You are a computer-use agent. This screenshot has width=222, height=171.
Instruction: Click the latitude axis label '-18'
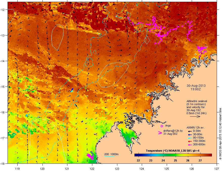click(x=3, y=164)
